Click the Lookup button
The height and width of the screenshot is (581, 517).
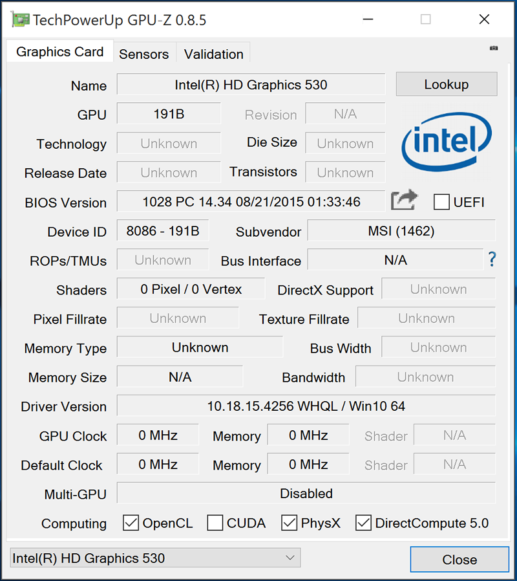[447, 84]
